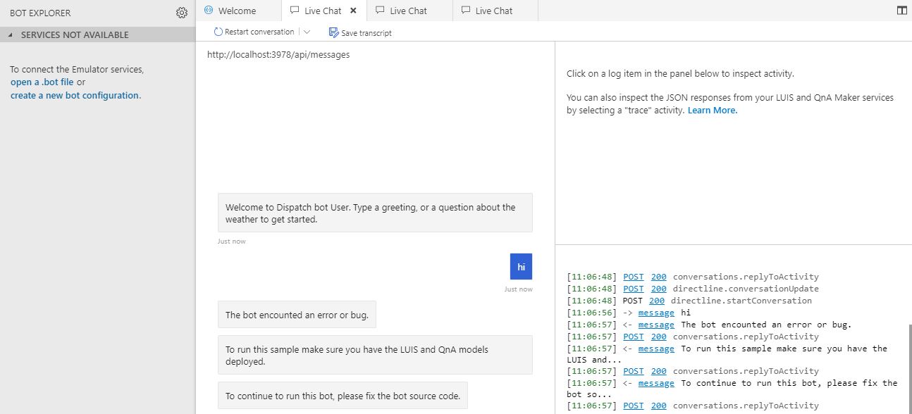Click the split-panel layout icon at top right
912x414 pixels.
pos(902,9)
